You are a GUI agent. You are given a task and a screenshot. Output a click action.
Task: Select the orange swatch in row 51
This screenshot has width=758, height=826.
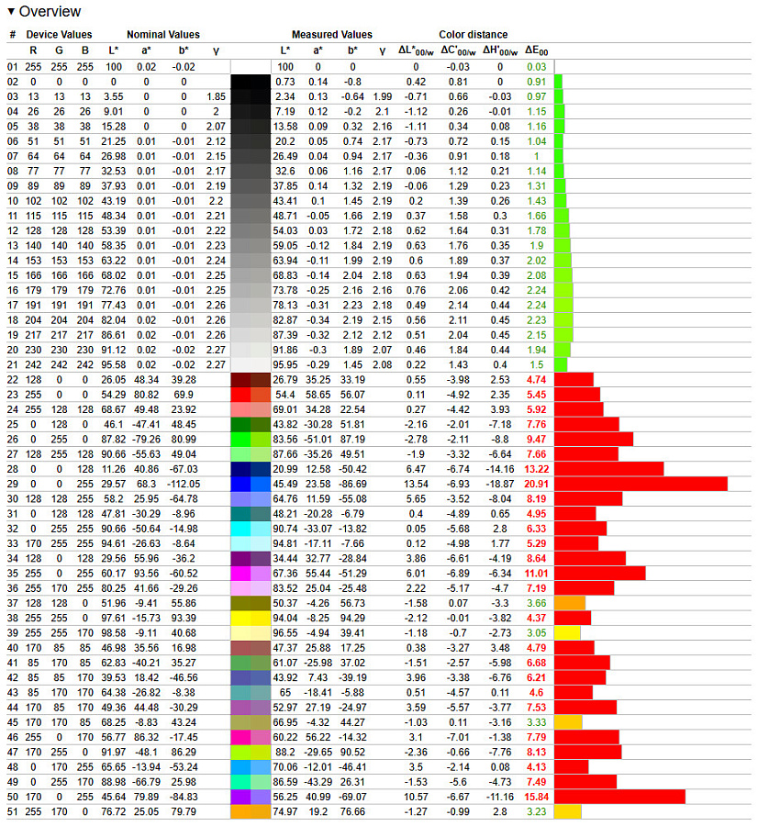251,812
